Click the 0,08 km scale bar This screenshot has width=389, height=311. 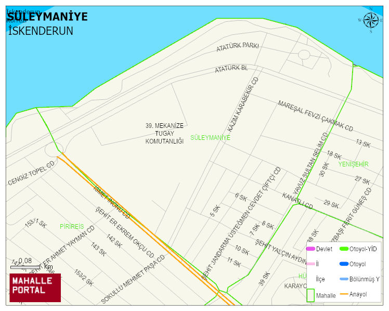tap(25, 267)
